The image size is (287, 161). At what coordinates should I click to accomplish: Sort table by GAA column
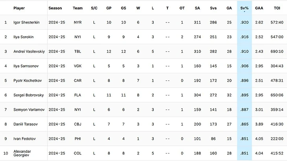tap(259, 8)
